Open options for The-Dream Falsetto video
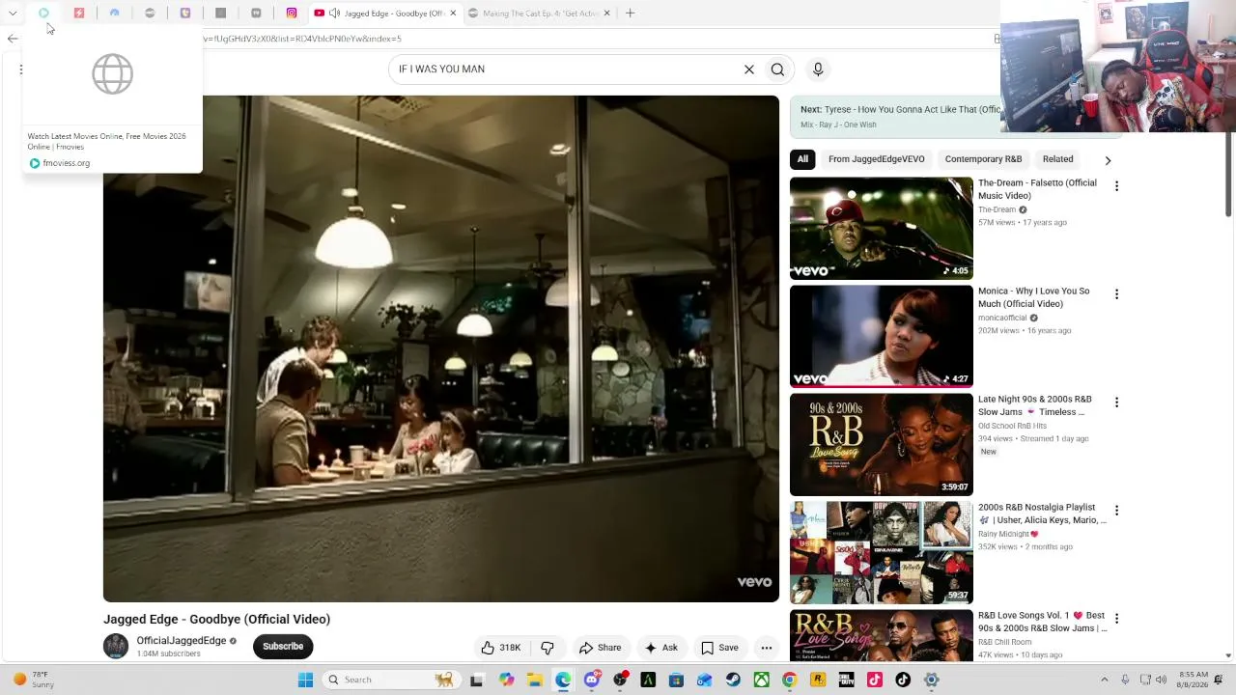Viewport: 1236px width, 695px height. [x=1116, y=186]
